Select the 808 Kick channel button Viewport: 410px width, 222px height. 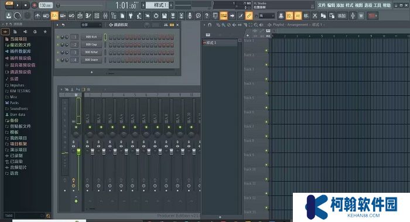pos(91,37)
